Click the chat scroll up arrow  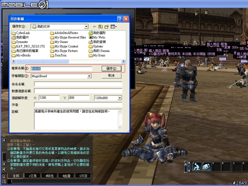4,140
